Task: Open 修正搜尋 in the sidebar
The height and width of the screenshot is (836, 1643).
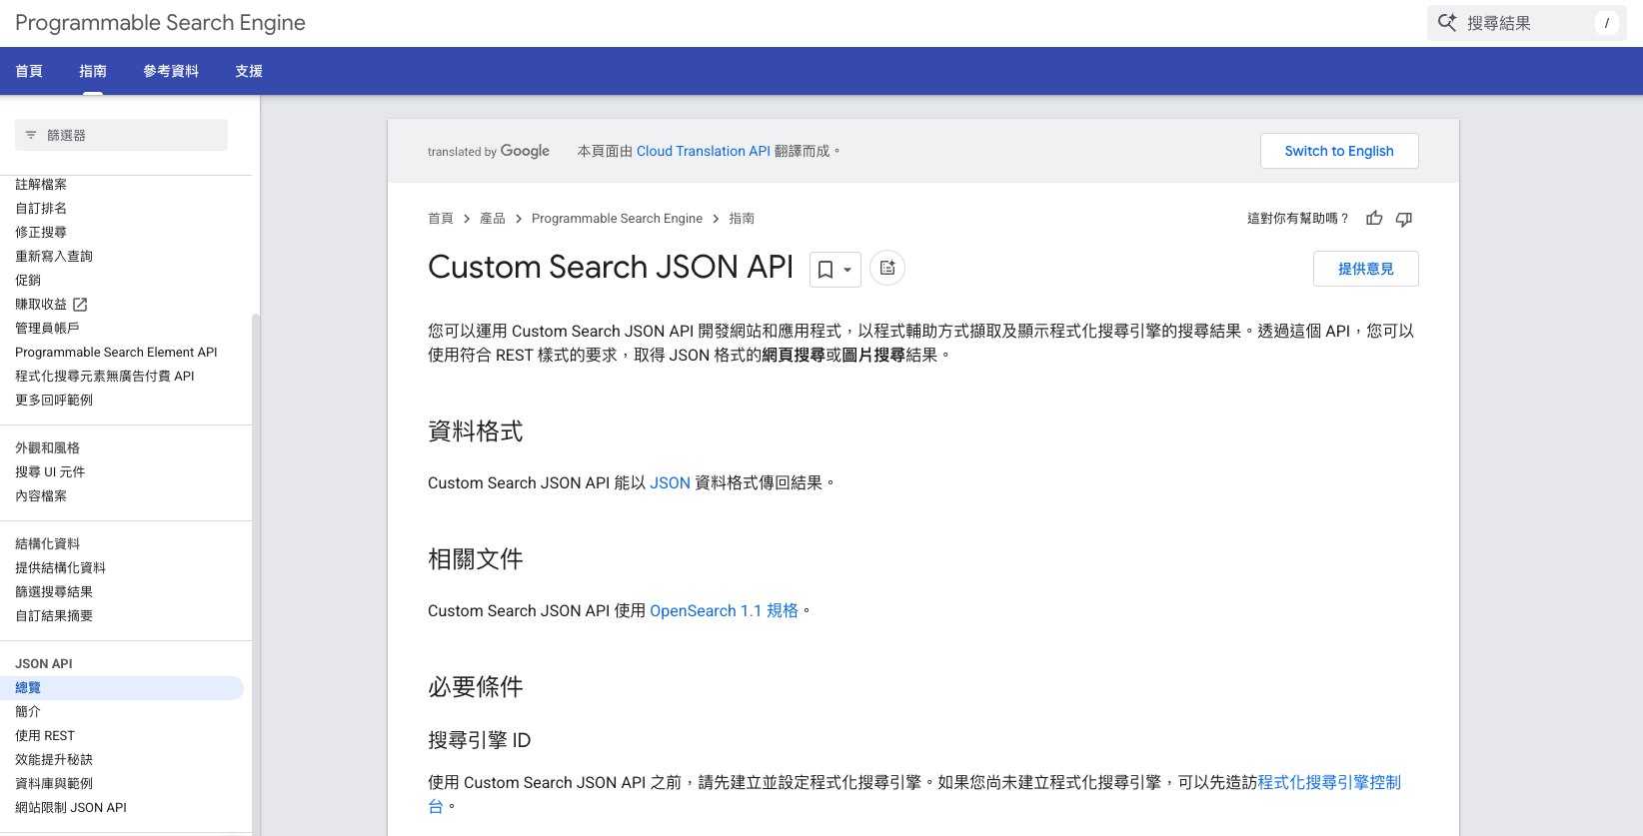Action: [41, 233]
